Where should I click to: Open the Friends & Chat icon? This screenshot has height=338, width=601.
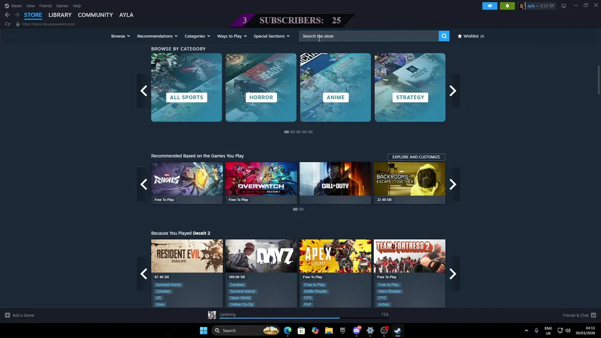tap(593, 315)
